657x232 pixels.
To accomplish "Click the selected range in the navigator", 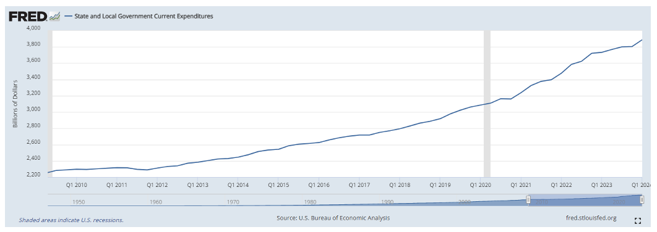I will click(585, 201).
